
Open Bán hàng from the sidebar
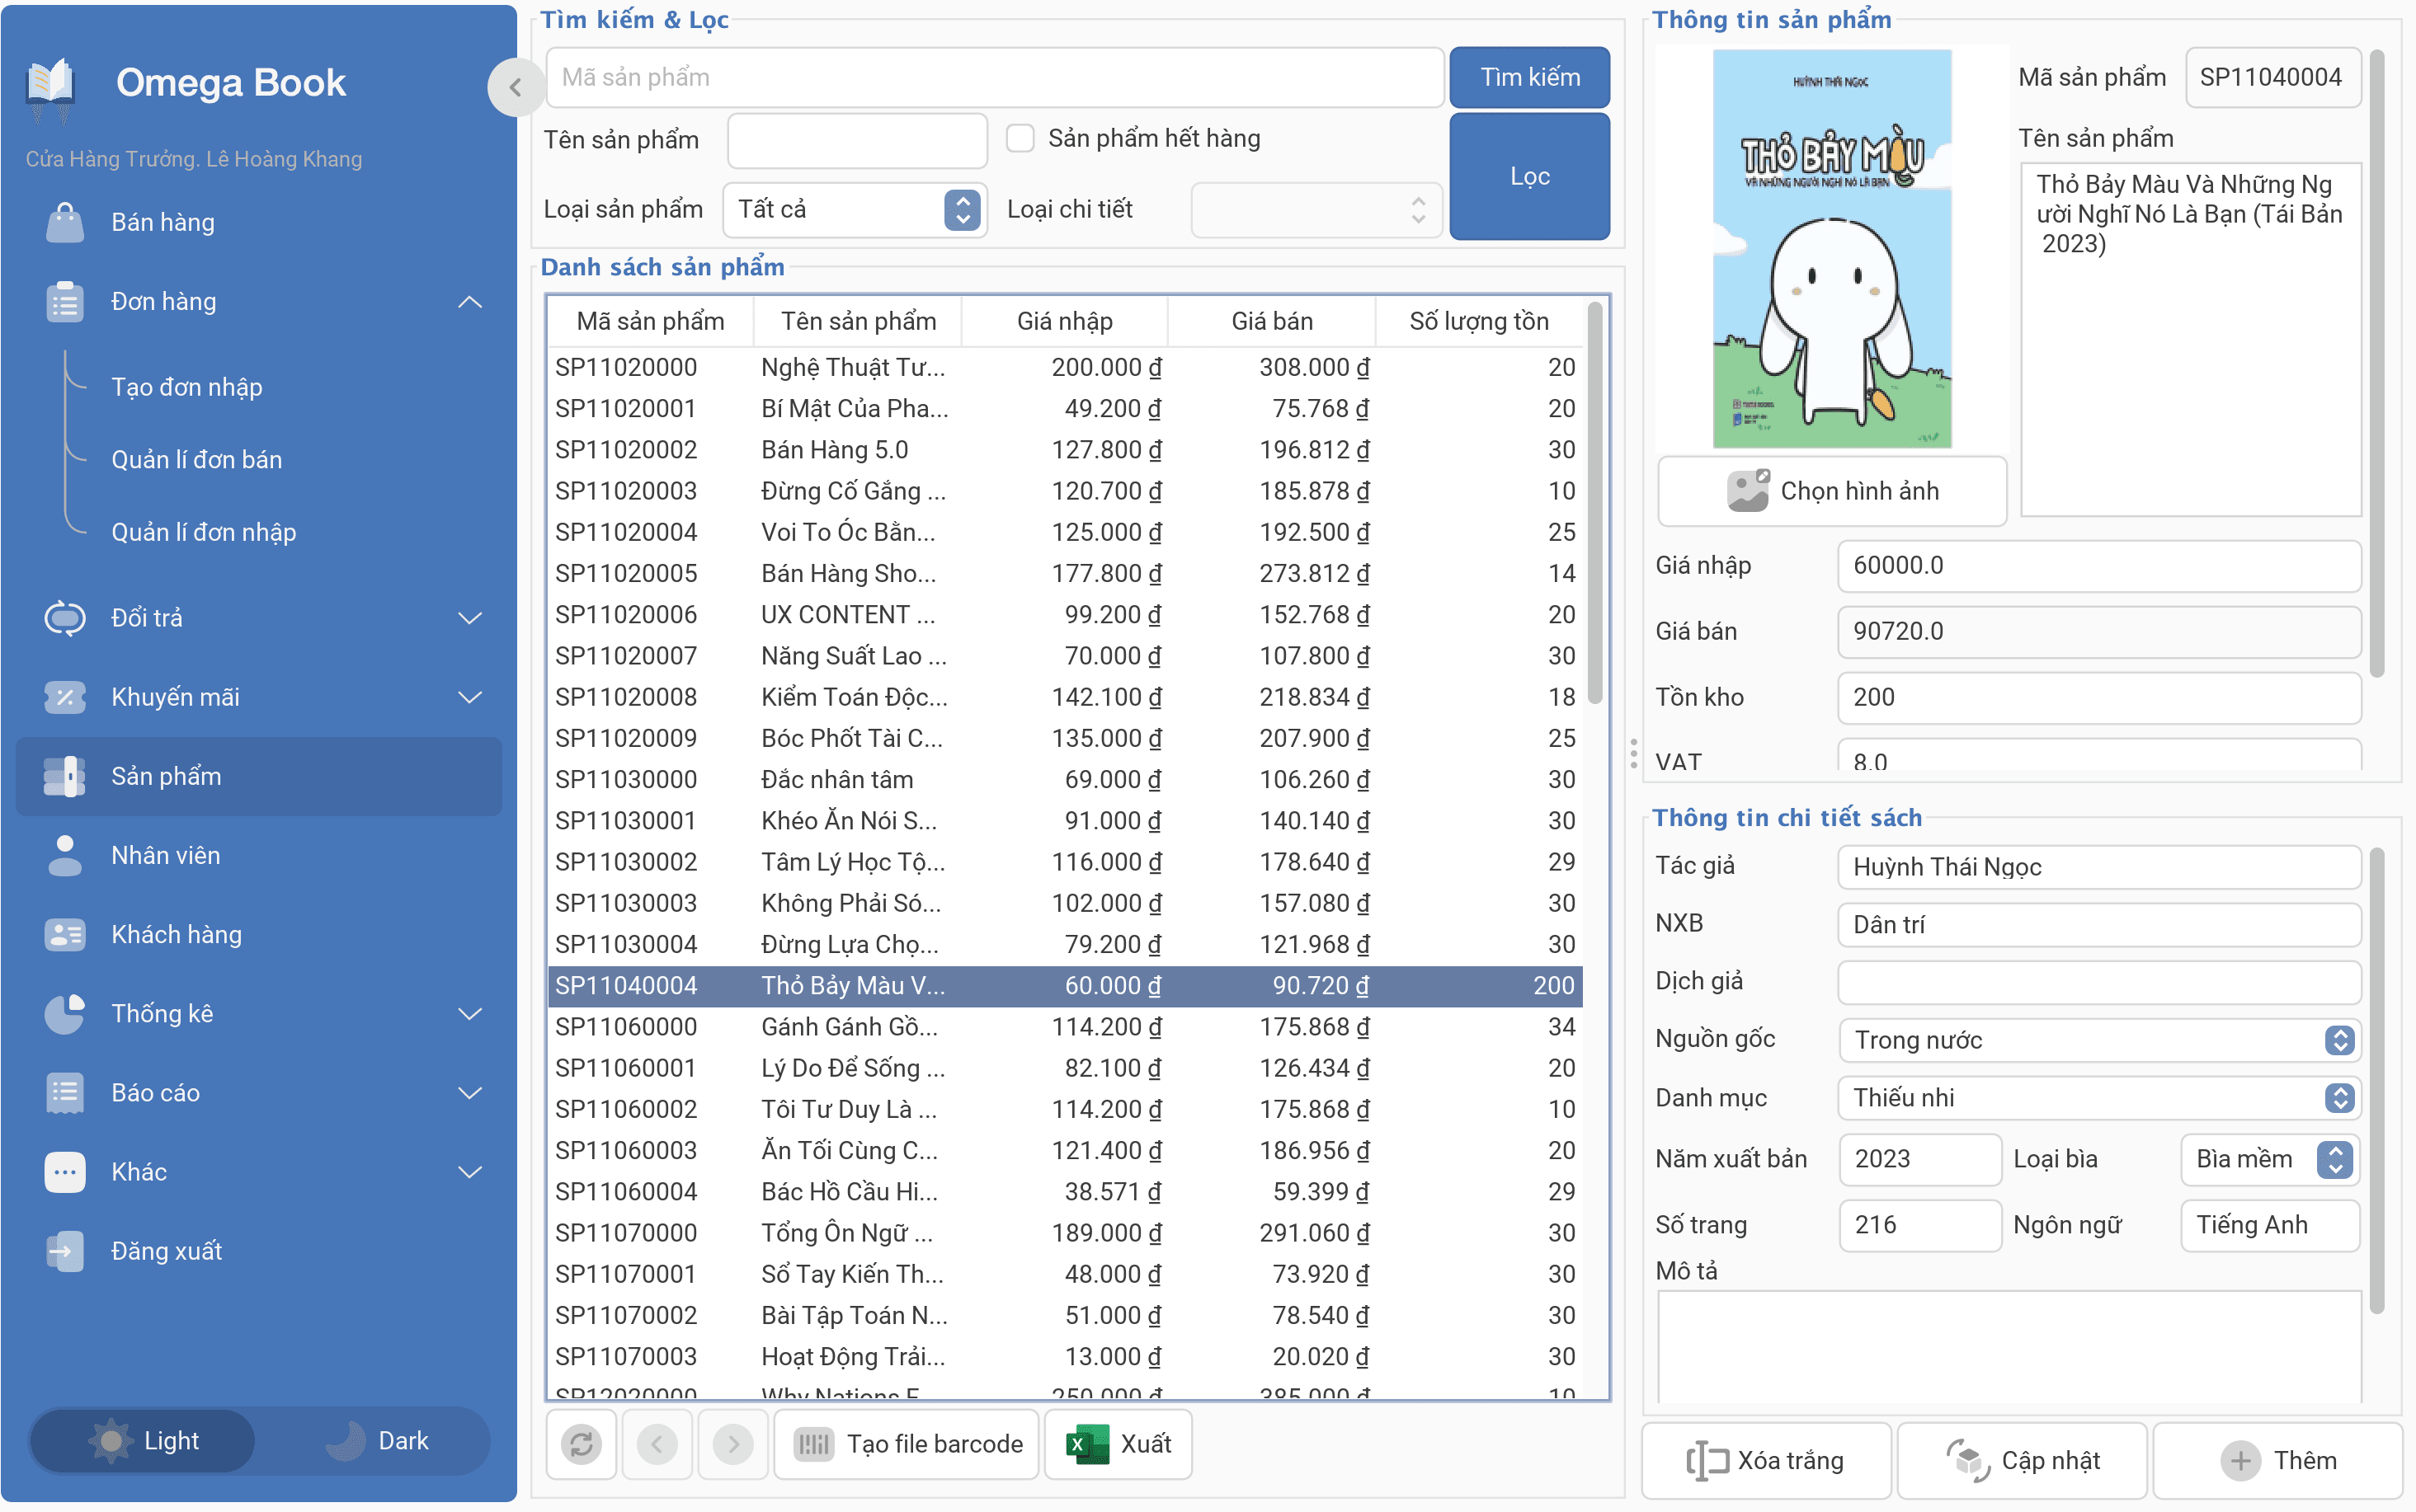point(259,222)
